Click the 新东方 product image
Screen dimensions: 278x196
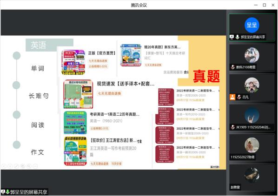tap(131, 55)
